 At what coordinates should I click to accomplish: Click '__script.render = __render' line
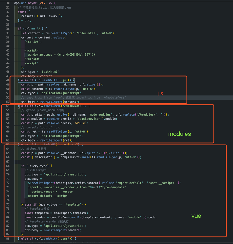click(50, 192)
